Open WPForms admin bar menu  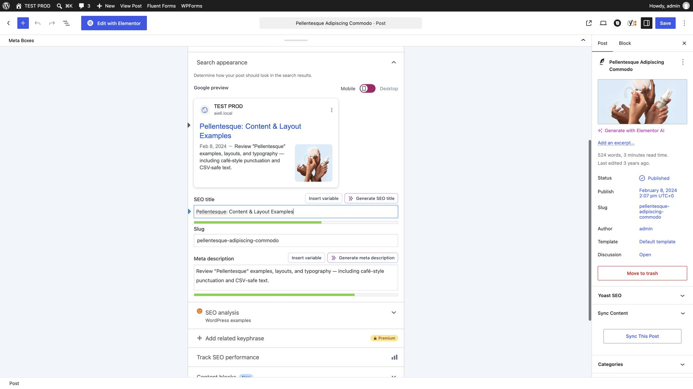(192, 6)
